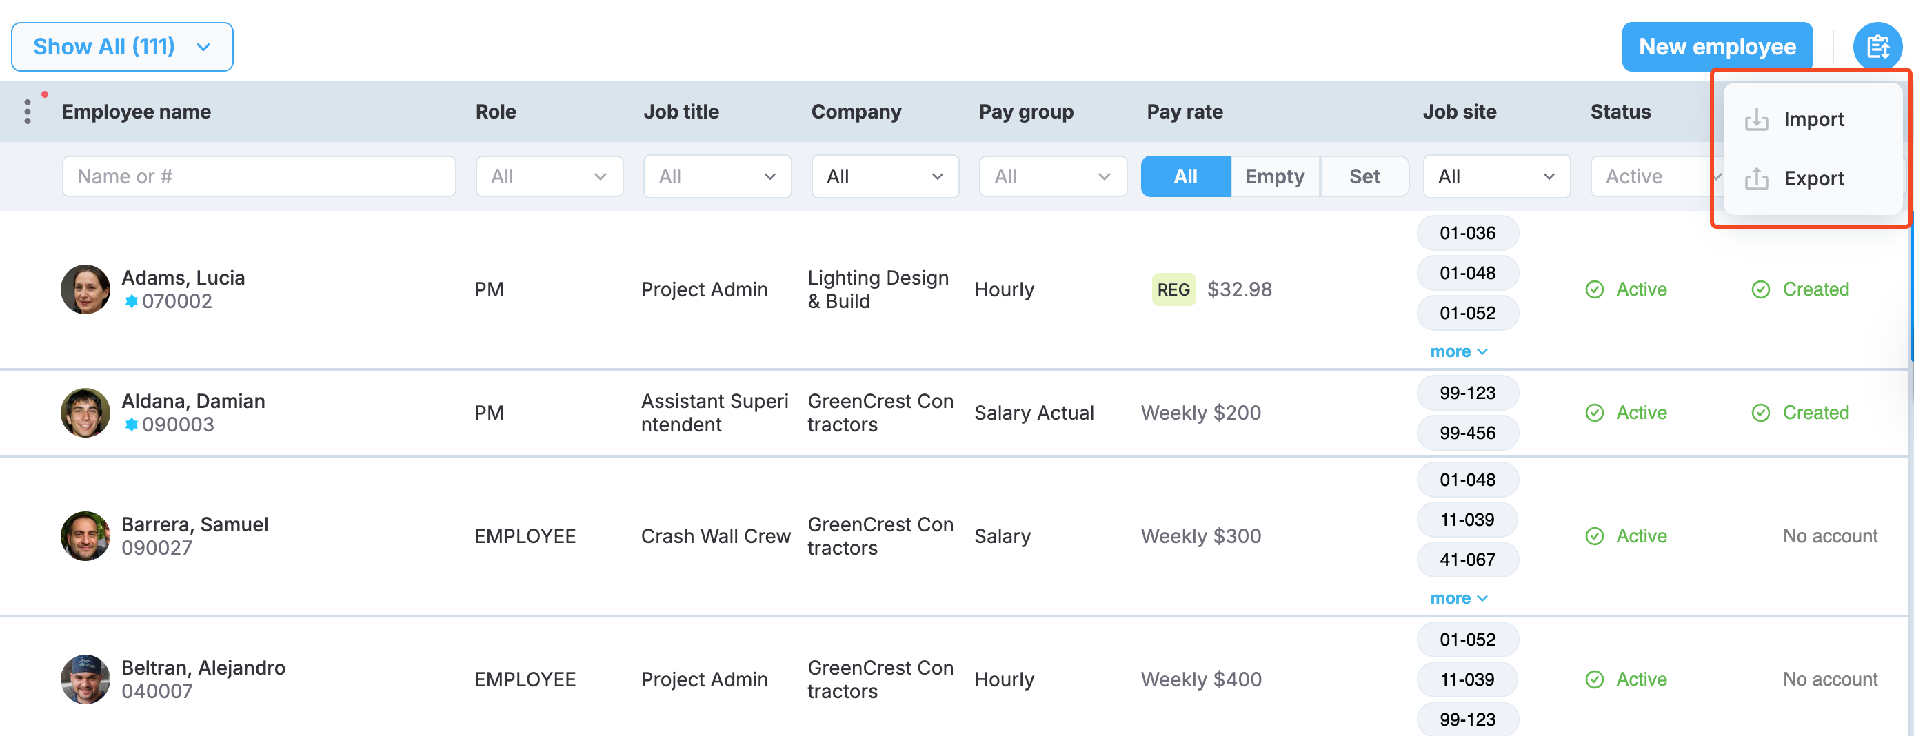Select the All pay rate filter
This screenshot has height=736, width=1914.
pyautogui.click(x=1186, y=176)
